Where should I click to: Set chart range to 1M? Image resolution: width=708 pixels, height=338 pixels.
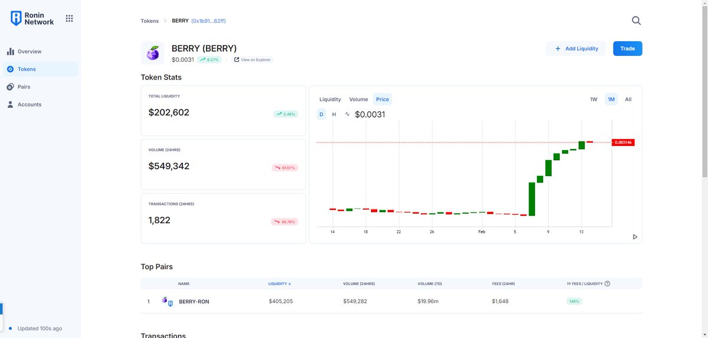611,100
